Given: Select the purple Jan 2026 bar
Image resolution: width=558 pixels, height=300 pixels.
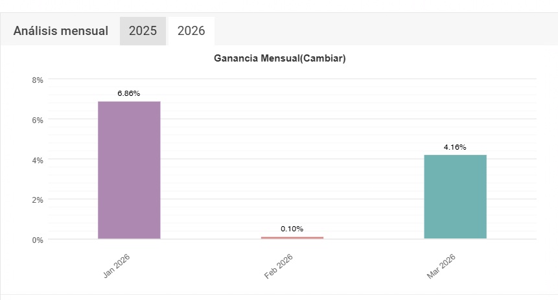Looking at the screenshot, I should tap(129, 170).
